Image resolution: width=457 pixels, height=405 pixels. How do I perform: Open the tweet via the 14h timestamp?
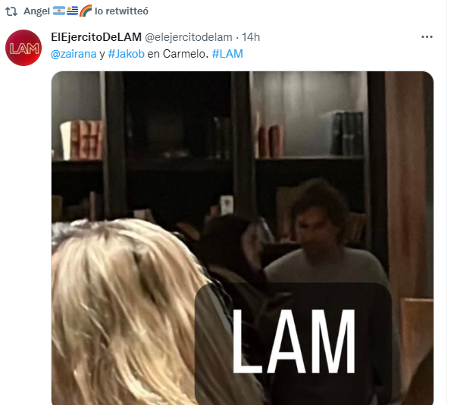(x=251, y=37)
